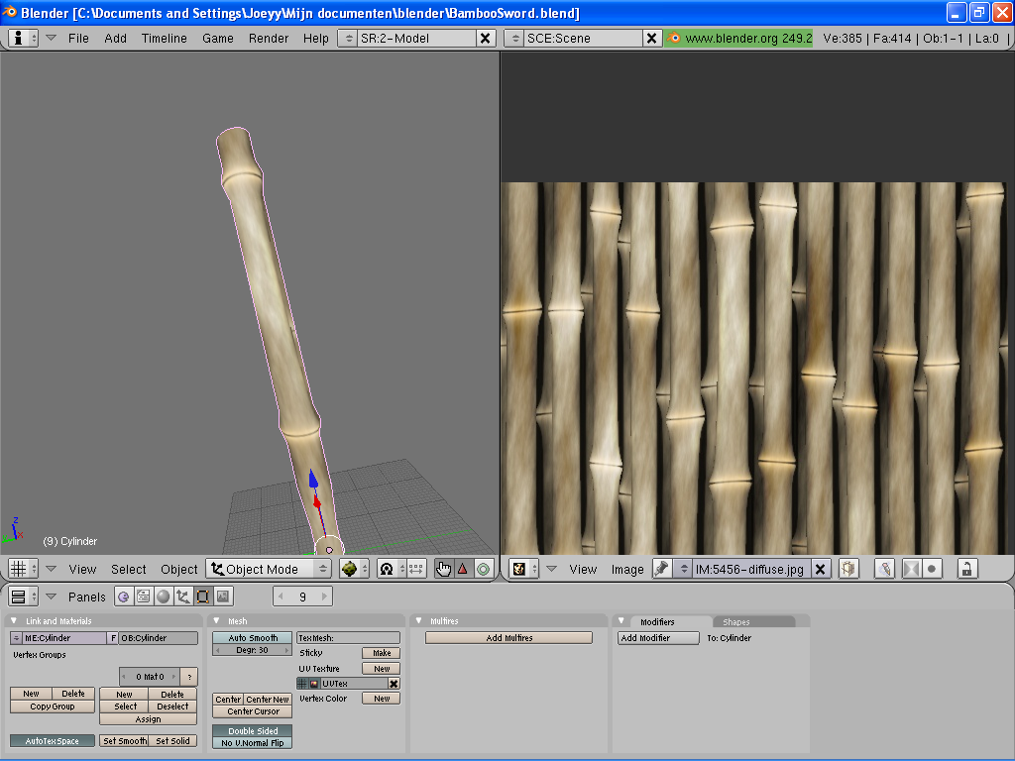Image resolution: width=1015 pixels, height=761 pixels.
Task: Open the Scene context icon in Panels
Action: coord(223,597)
